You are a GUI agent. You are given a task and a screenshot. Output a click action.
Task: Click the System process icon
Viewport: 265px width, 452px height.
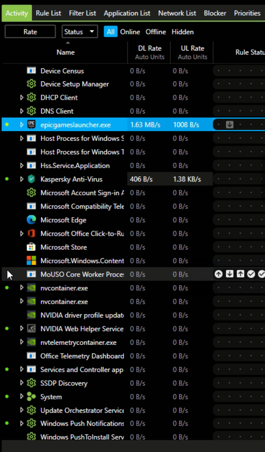pyautogui.click(x=31, y=397)
